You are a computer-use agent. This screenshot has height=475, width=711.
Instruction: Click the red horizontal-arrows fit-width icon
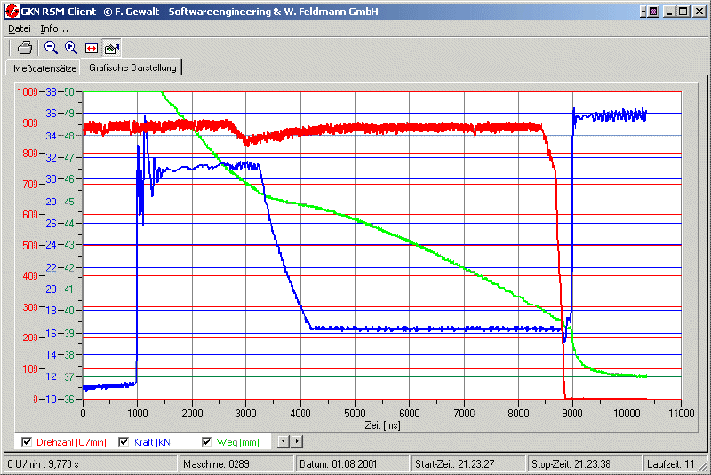(92, 48)
